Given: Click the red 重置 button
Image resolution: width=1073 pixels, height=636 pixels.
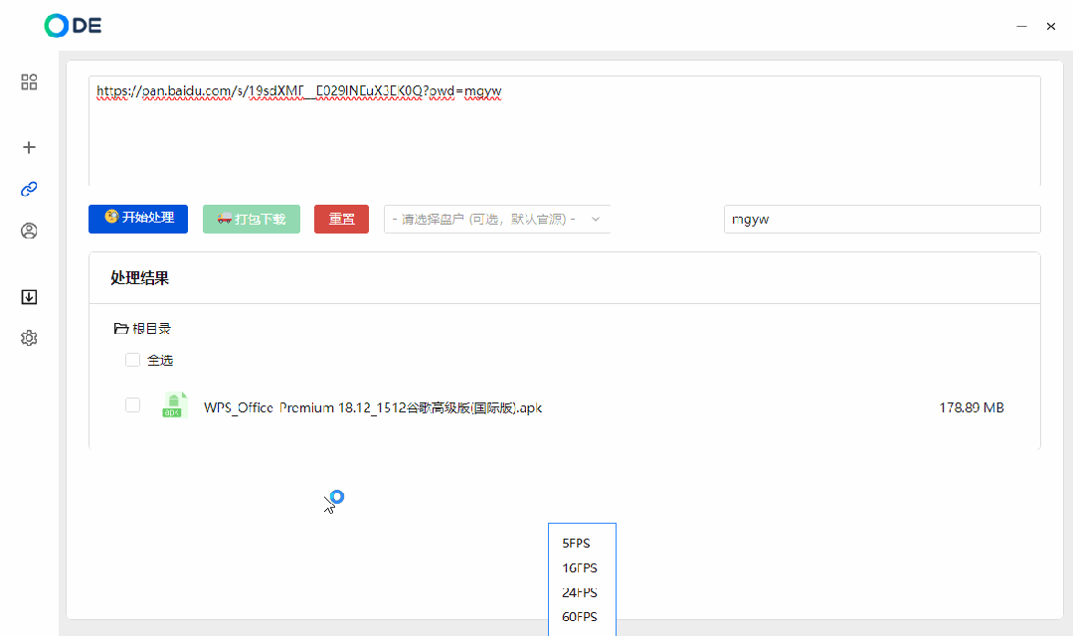Looking at the screenshot, I should [341, 219].
